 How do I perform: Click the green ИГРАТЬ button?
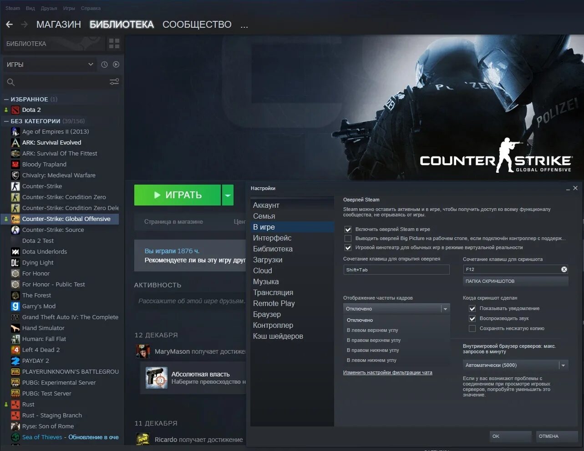178,195
